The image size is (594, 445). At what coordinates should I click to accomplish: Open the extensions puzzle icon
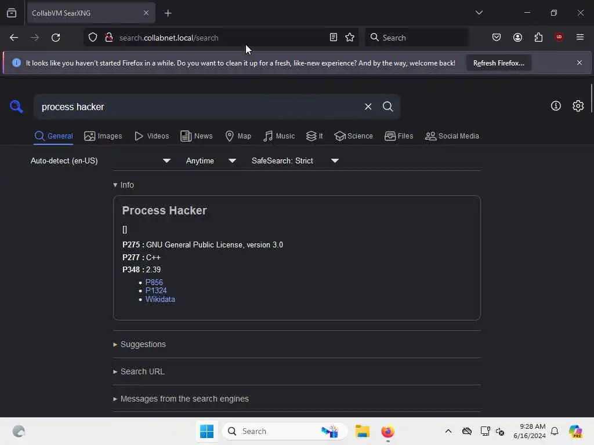pyautogui.click(x=538, y=38)
